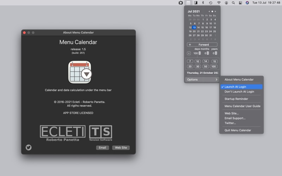Click the Menu Calendar icon in menu bar
282x176 pixels.
coord(188,3)
